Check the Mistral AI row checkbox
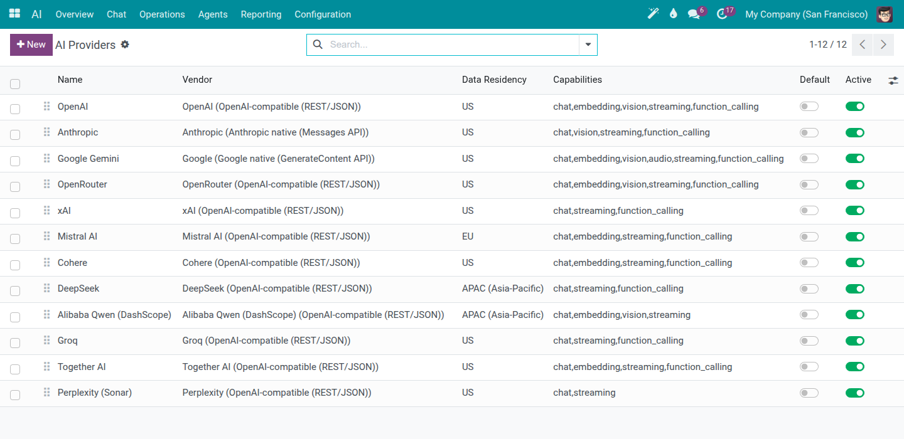This screenshot has height=439, width=904. pyautogui.click(x=15, y=239)
